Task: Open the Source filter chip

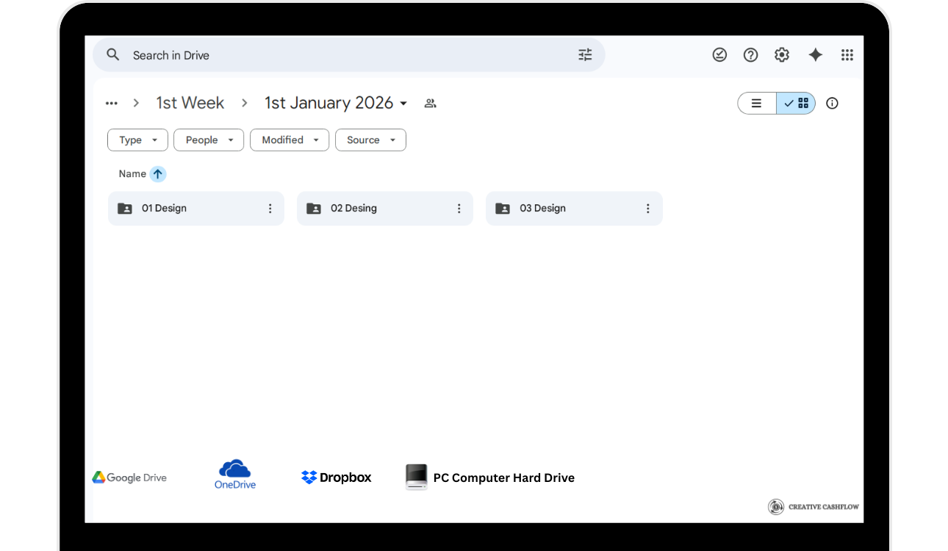Action: (370, 140)
